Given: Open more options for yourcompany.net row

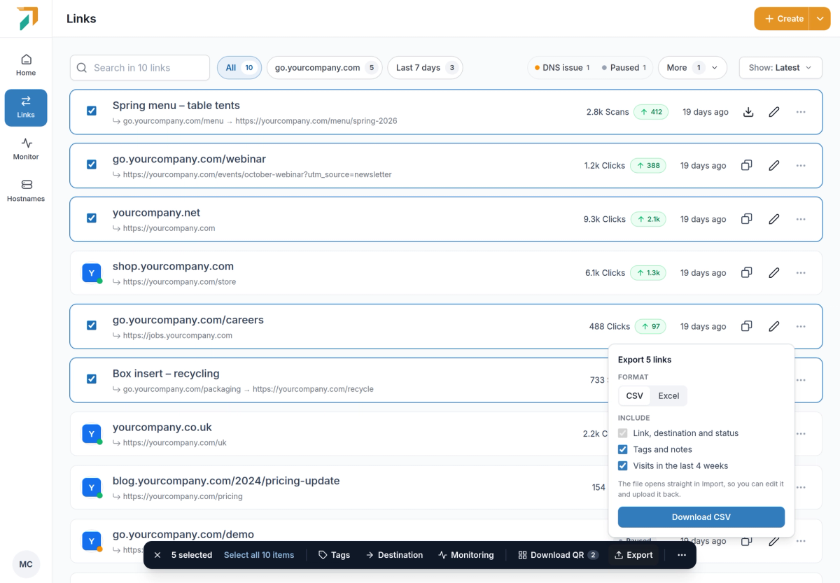Looking at the screenshot, I should pos(801,219).
